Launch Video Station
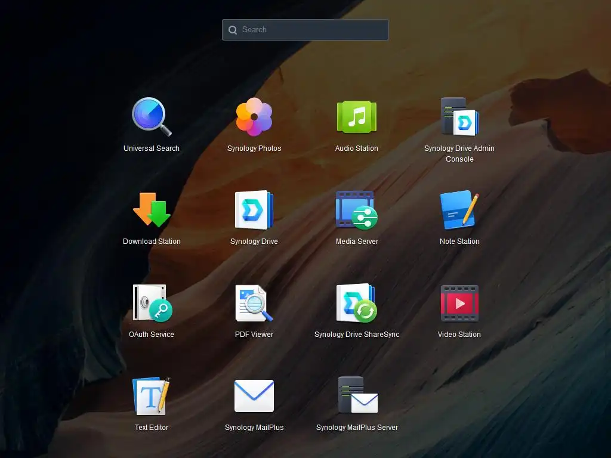 tap(459, 303)
